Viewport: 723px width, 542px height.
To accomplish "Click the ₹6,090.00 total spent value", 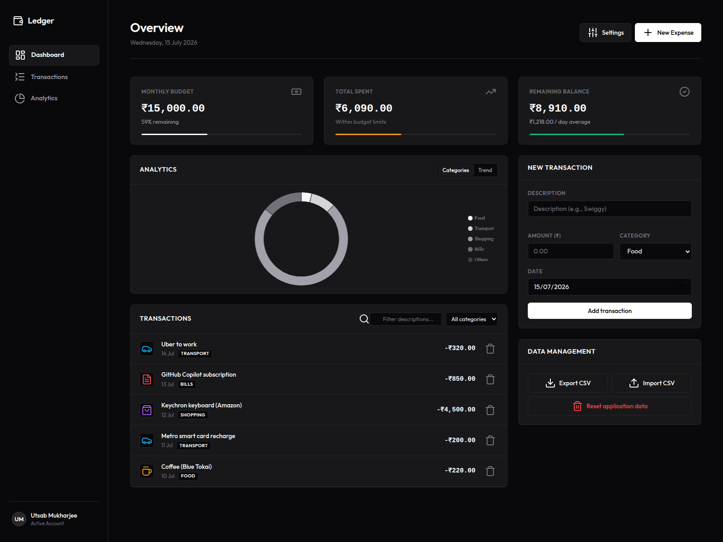I will pos(364,108).
